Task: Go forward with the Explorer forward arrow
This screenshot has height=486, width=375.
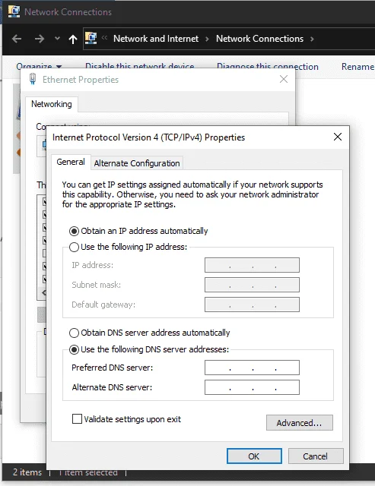Action: click(39, 39)
